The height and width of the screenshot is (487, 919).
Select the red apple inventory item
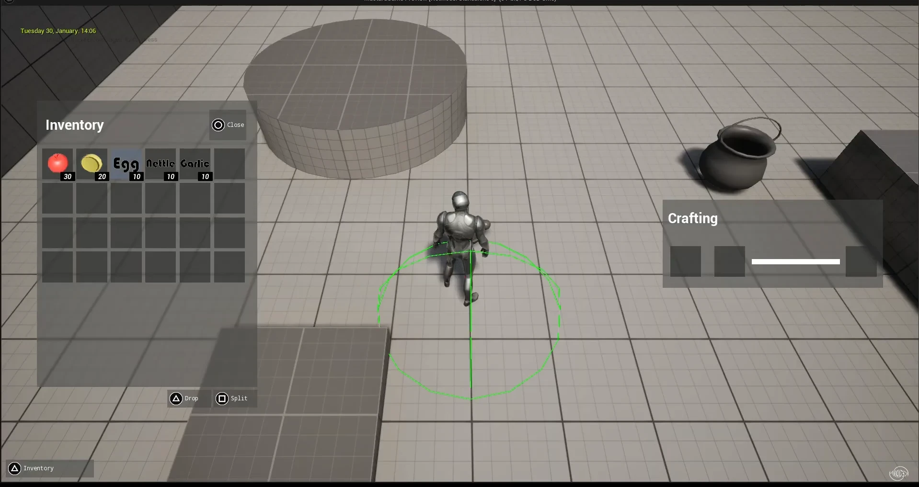coord(57,164)
